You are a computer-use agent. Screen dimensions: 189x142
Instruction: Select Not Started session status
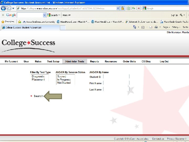point(64,83)
